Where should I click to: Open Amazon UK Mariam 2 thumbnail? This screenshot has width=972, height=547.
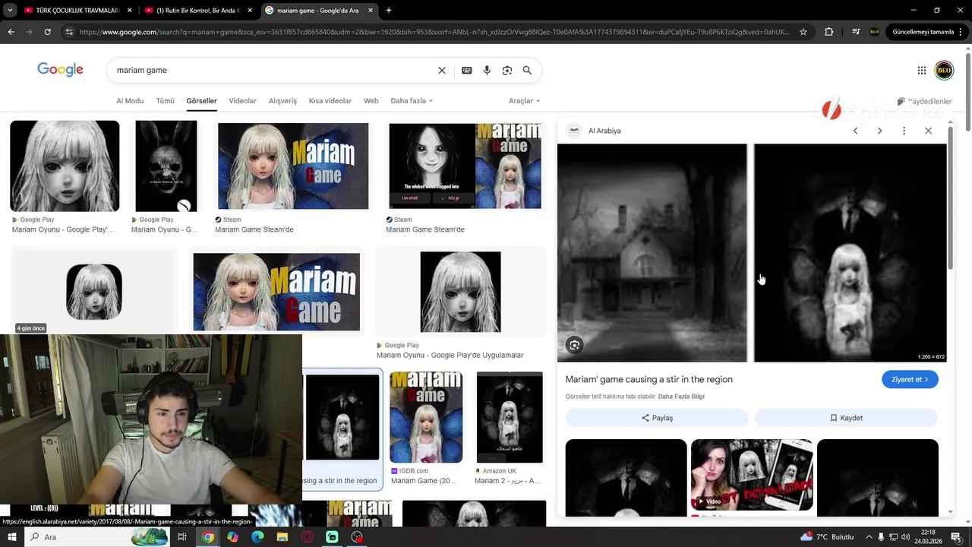(510, 417)
